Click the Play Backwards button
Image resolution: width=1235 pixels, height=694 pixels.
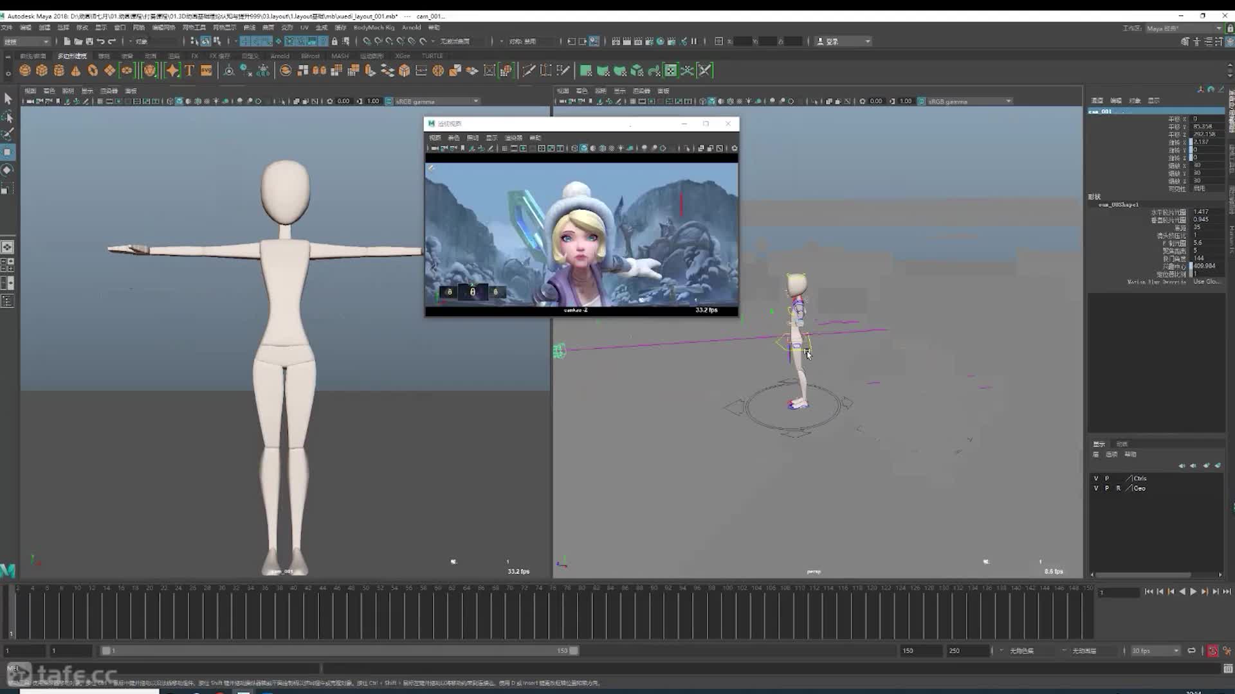pos(1182,592)
